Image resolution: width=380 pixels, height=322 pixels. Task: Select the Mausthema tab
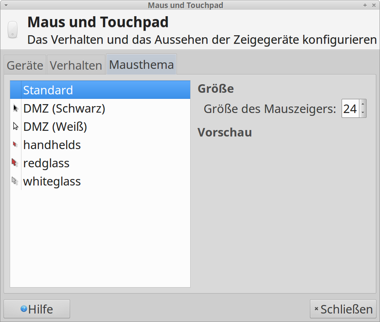tap(142, 64)
